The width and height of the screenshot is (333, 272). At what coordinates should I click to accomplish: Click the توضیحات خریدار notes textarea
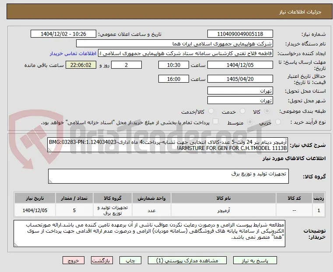(x=149, y=234)
